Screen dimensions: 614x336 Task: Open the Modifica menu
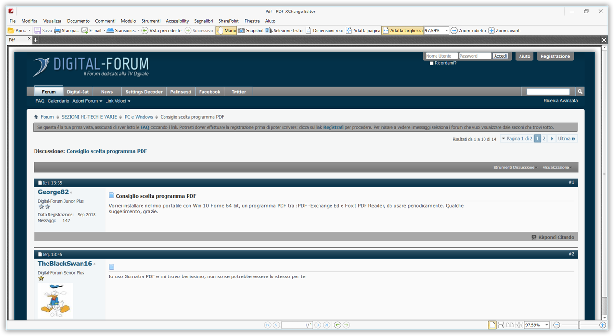tap(29, 21)
